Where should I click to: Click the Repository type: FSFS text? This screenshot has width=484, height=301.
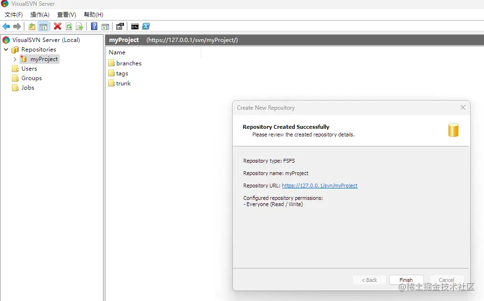point(269,161)
